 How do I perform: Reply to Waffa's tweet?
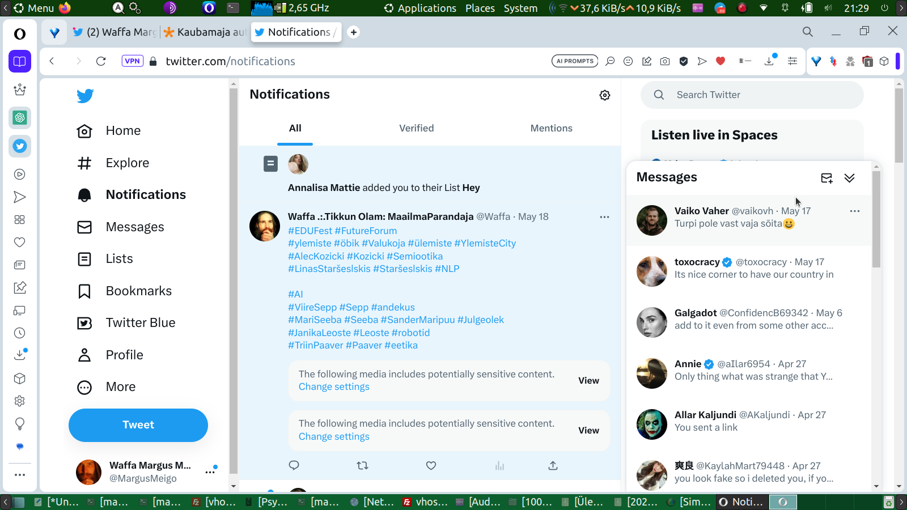tap(294, 465)
